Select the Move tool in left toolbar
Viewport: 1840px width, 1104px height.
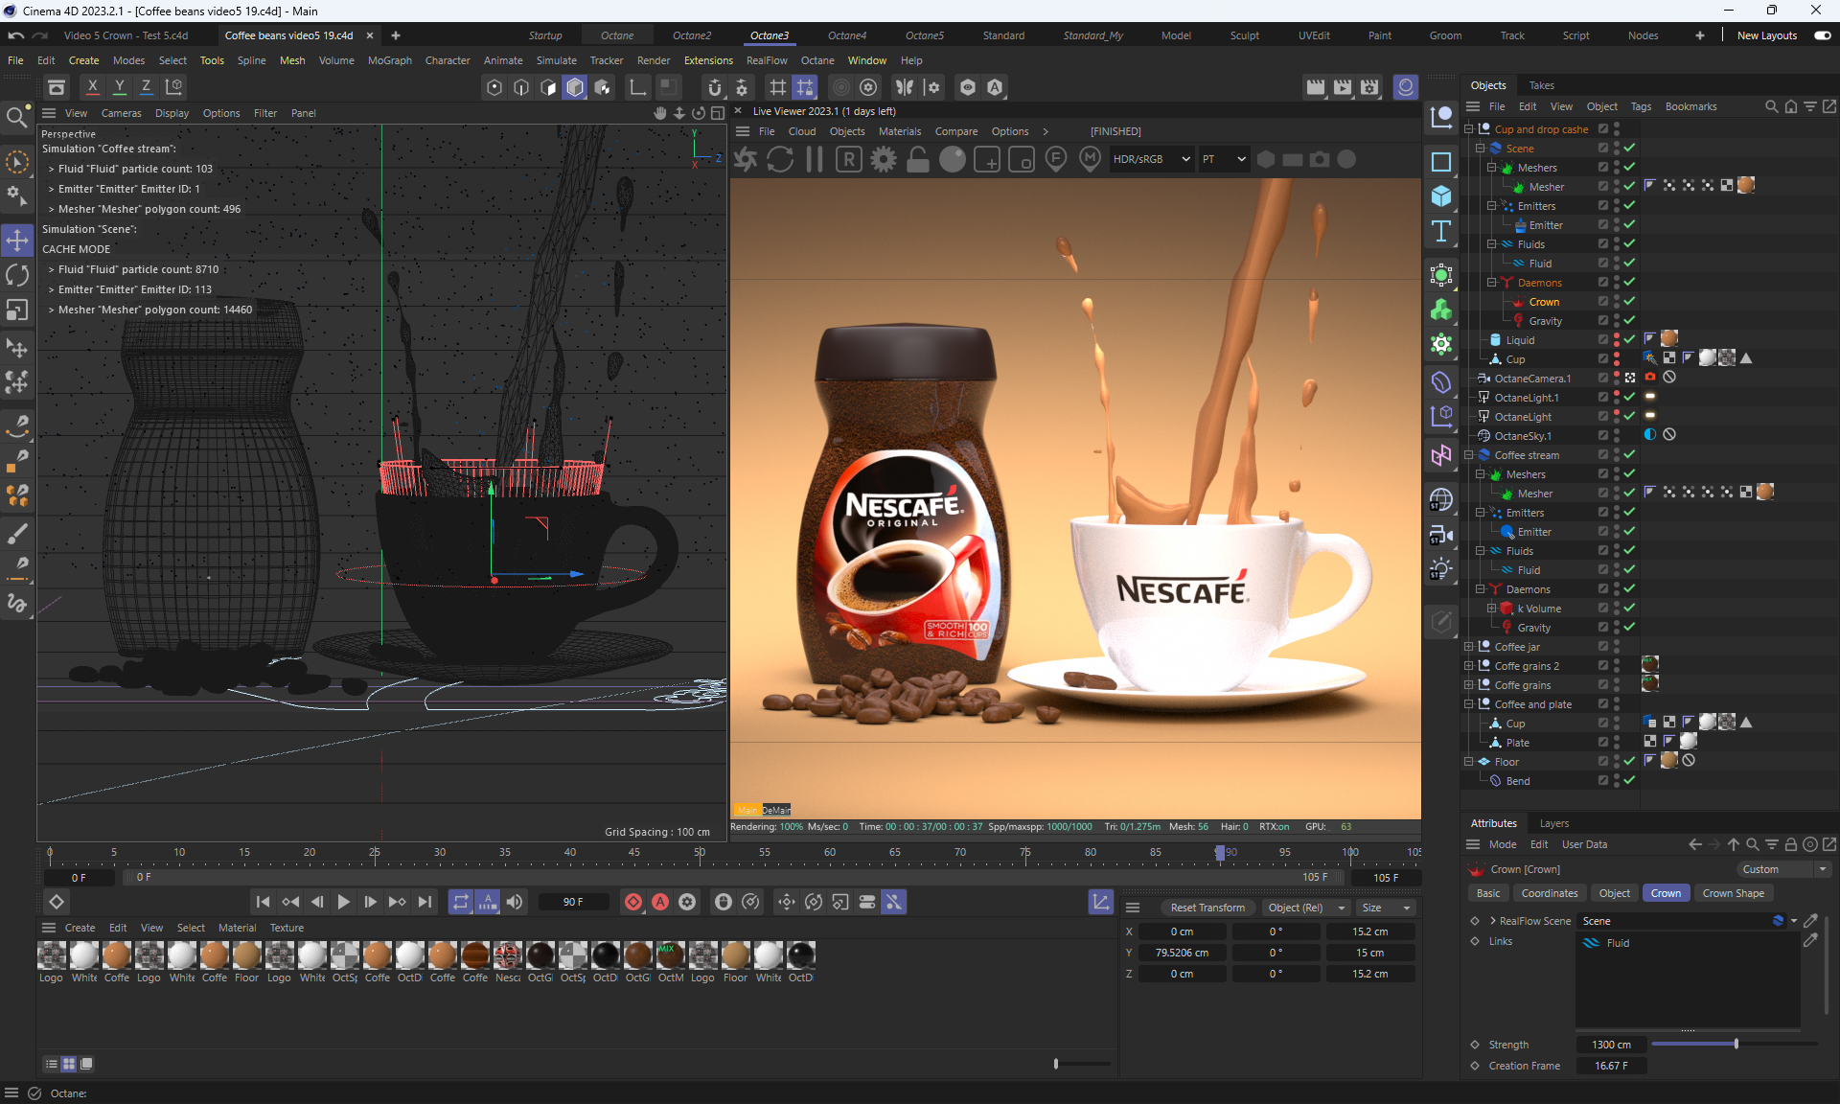[x=17, y=240]
